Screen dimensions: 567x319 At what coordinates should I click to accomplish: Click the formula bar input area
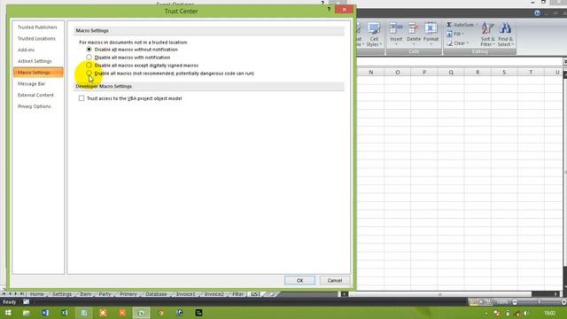click(x=459, y=61)
